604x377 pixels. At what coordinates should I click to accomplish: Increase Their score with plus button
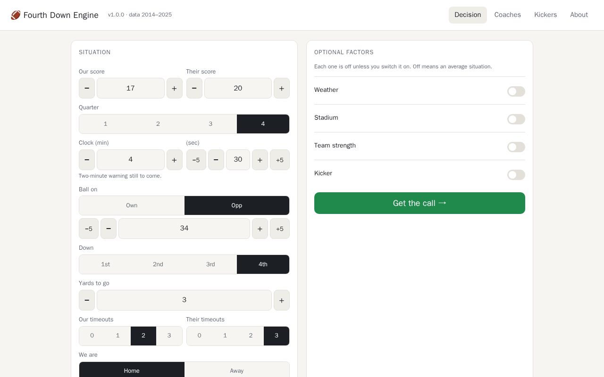(x=282, y=88)
